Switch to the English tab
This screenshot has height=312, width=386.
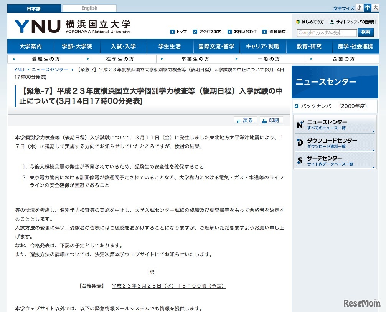pyautogui.click(x=89, y=8)
